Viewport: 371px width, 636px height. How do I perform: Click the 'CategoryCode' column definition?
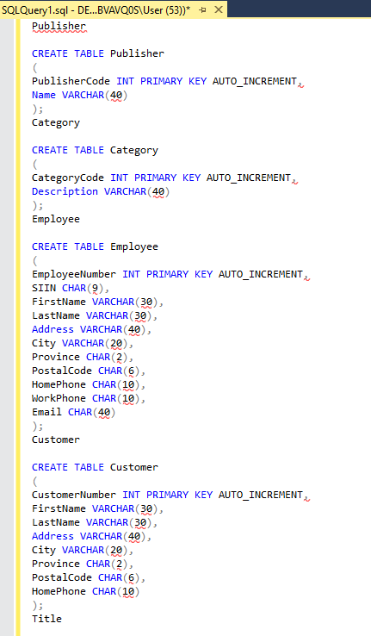(164, 178)
